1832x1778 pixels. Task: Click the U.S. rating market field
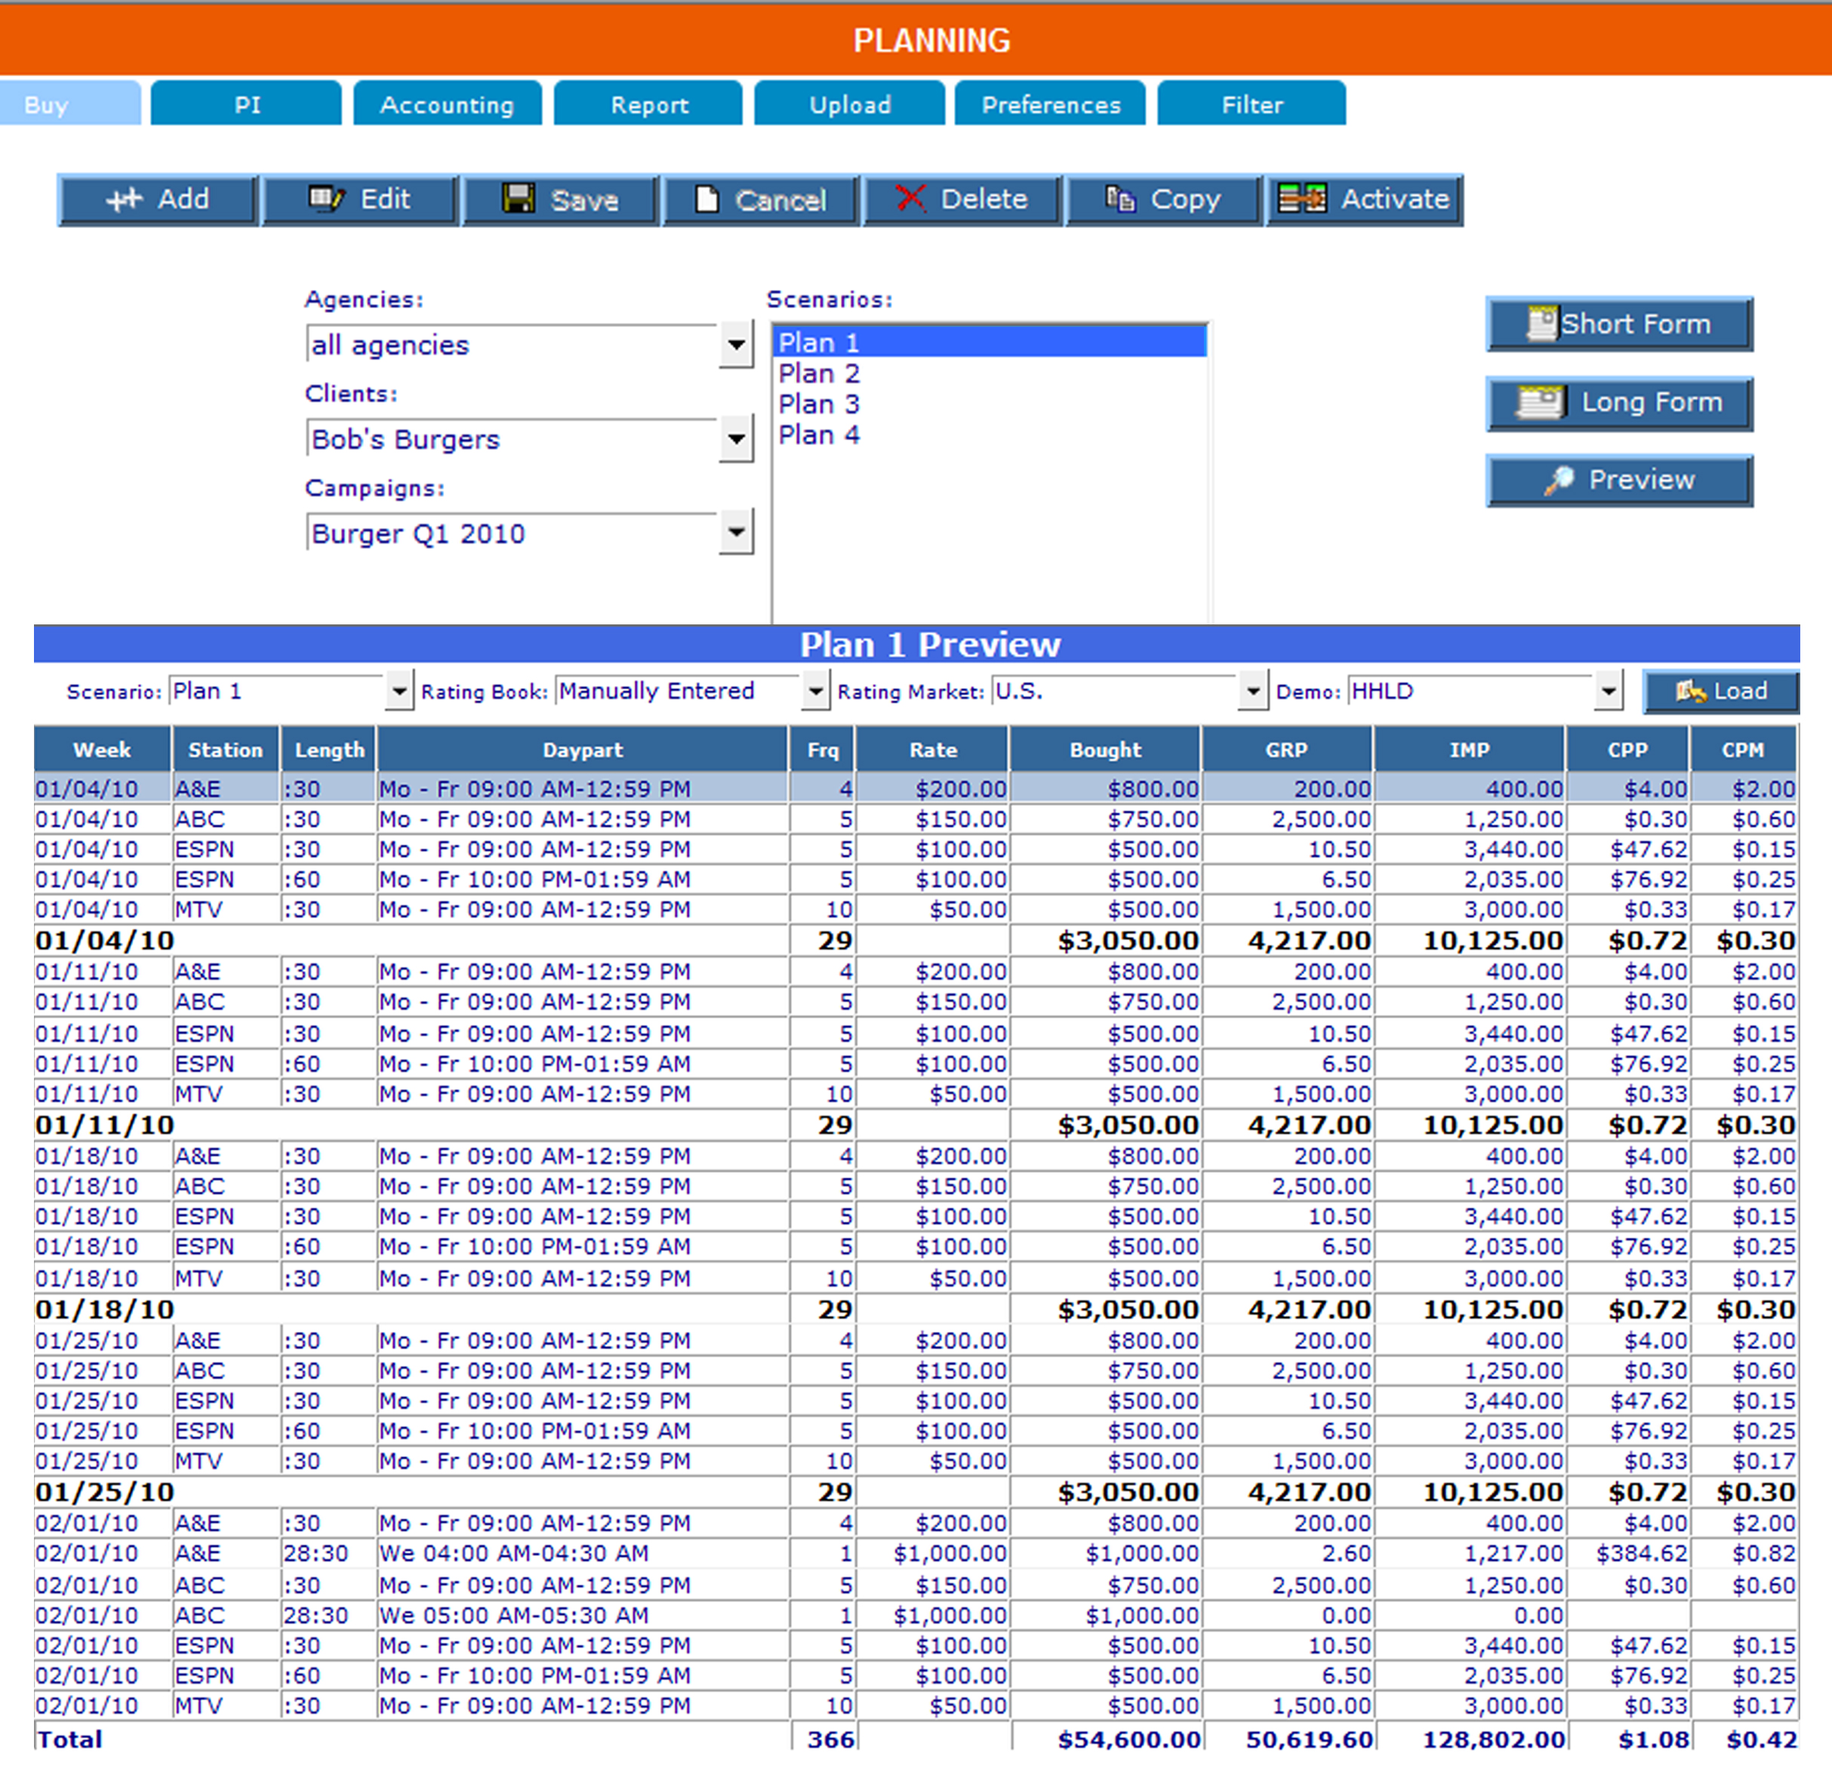[x=1114, y=692]
